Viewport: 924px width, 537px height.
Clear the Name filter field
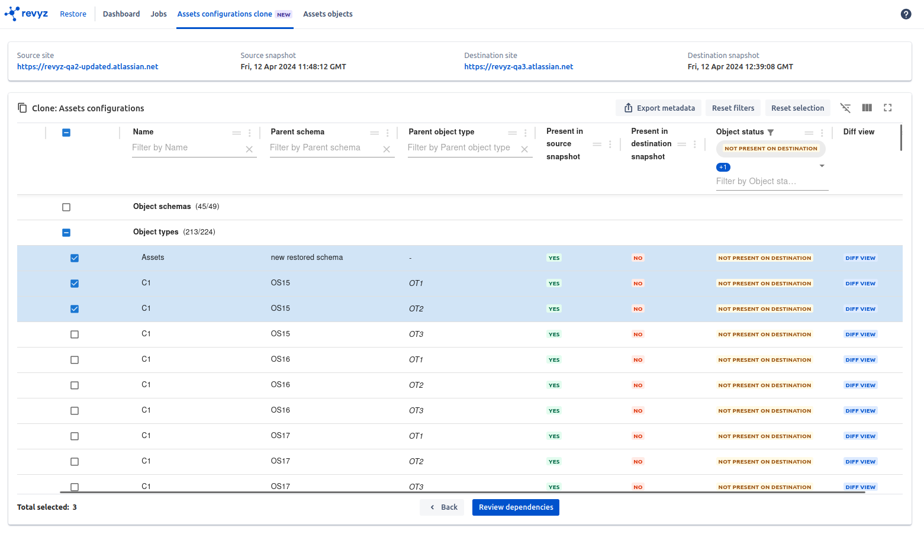(x=249, y=149)
